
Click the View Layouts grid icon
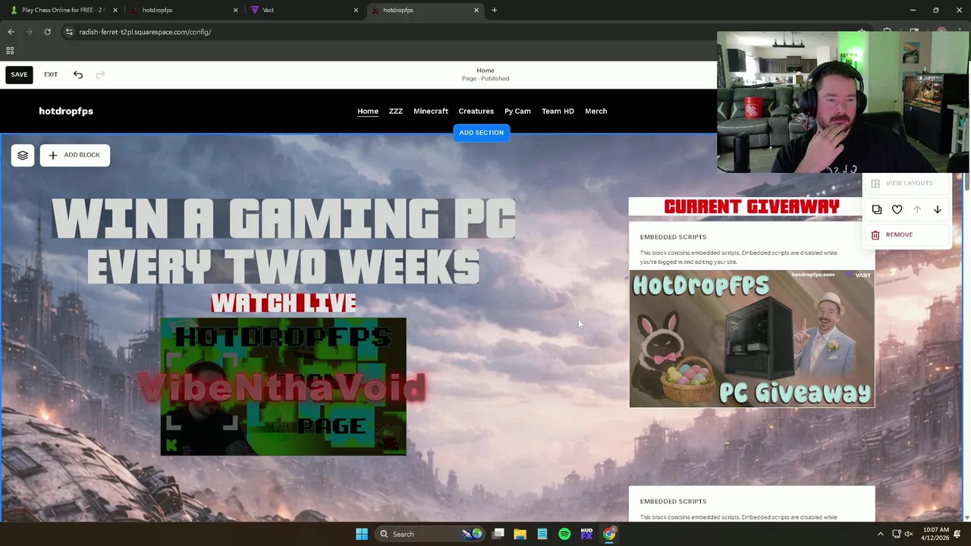[875, 184]
